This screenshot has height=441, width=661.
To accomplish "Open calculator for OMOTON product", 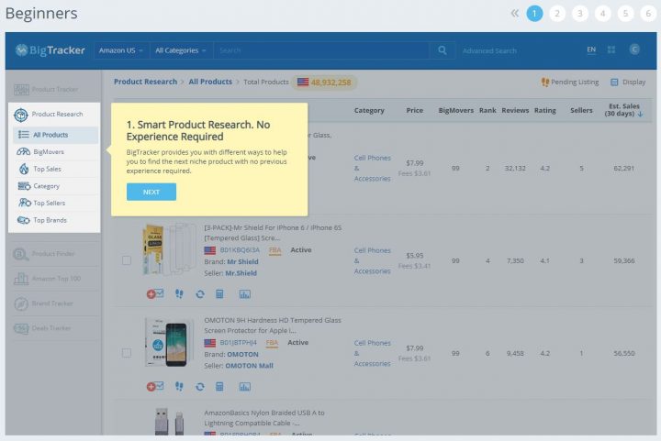I will pos(219,386).
